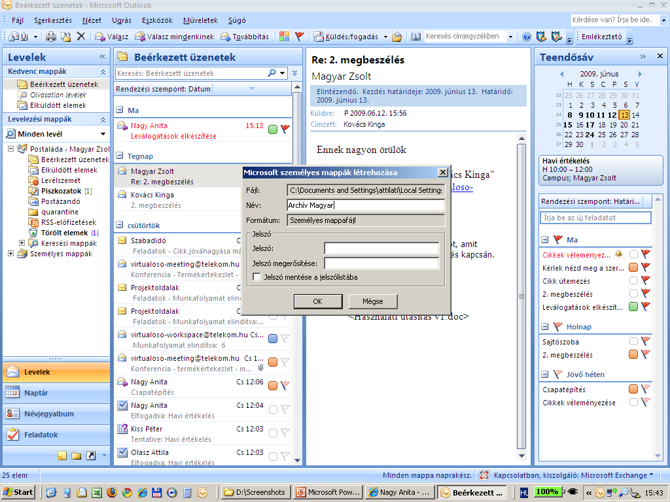Screen dimensions: 670x502
Task: Click the Továbbítás toolbar button
Action: (x=245, y=37)
